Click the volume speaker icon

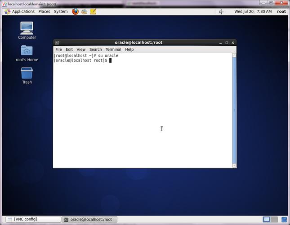[221, 12]
